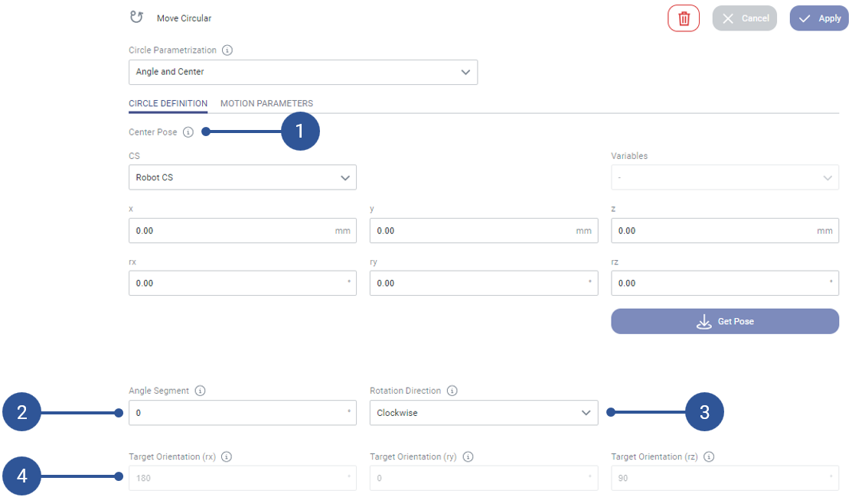The width and height of the screenshot is (852, 497).
Task: Switch to the Circle Definition tab
Action: coord(168,103)
